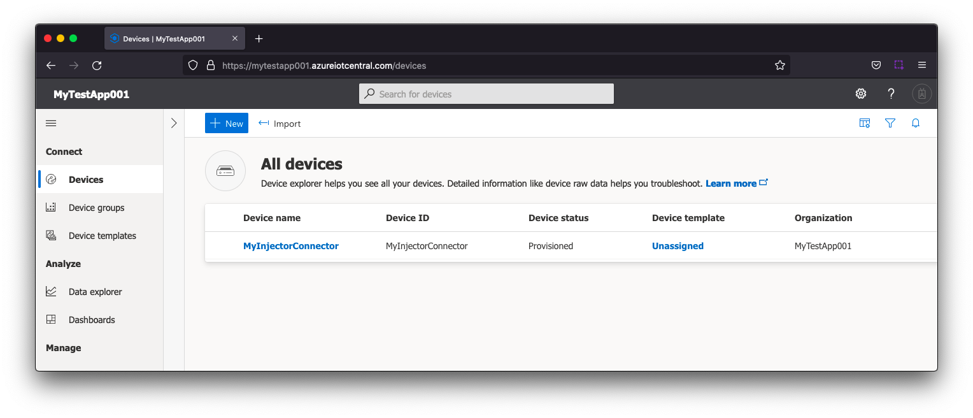Click the Import button

pos(280,124)
